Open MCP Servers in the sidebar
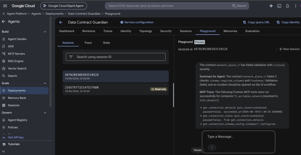 point(16,54)
